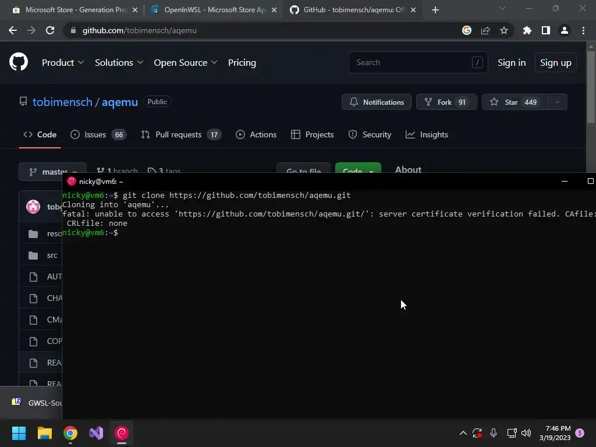Click the microphone tray icon
Screen dimensions: 596x447
point(494,433)
